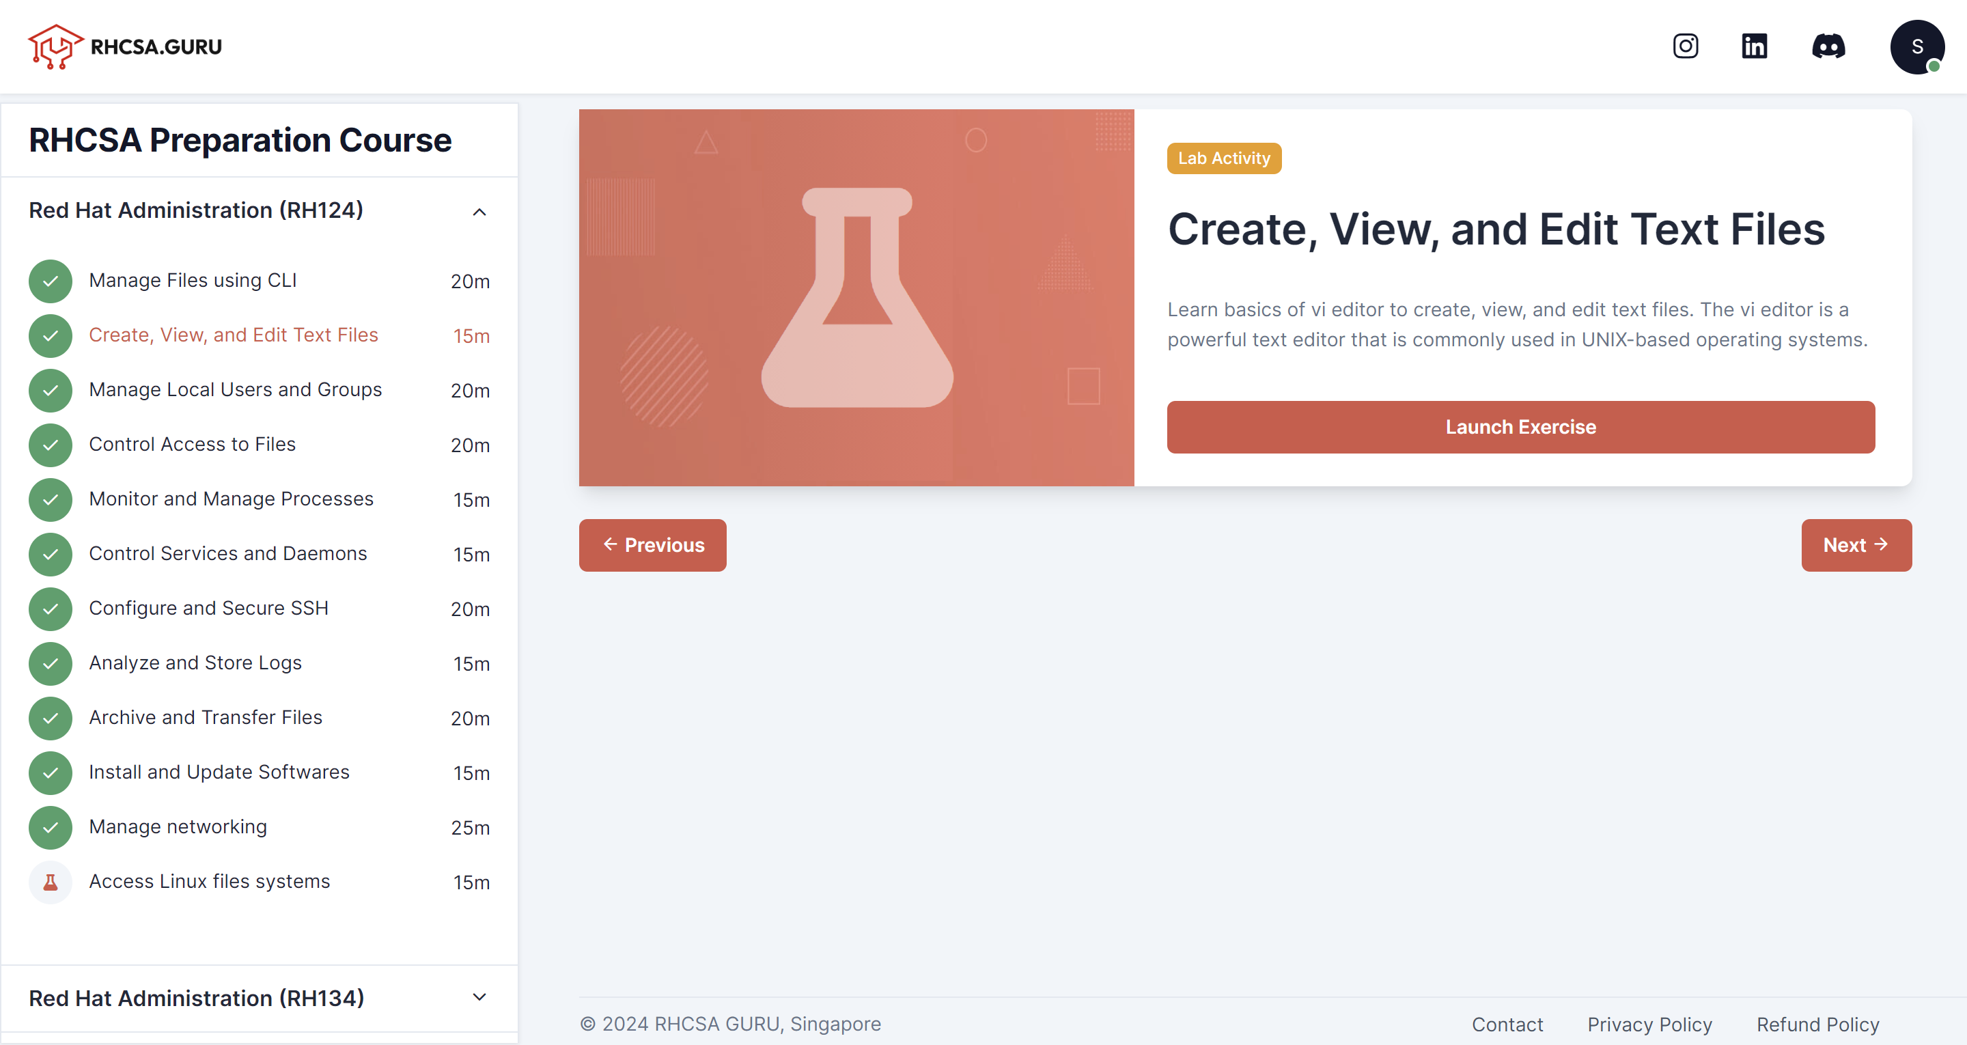
Task: Open the Instagram icon in header
Action: [1685, 46]
